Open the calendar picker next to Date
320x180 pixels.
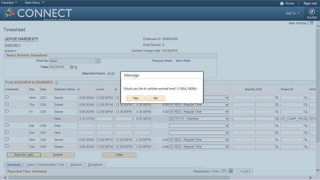[72, 67]
